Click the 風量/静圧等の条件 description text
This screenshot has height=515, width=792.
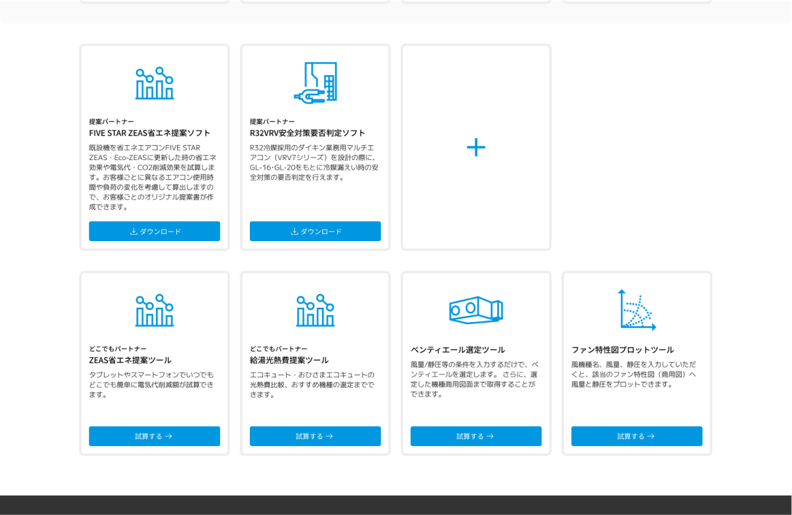coord(475,379)
